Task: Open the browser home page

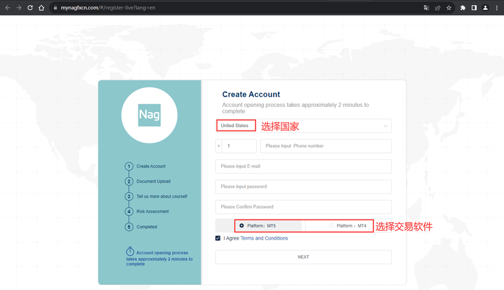Action: coord(42,8)
